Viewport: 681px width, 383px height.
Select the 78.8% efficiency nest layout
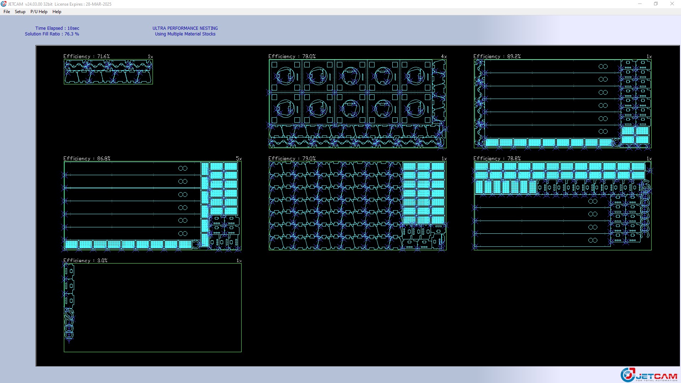563,206
